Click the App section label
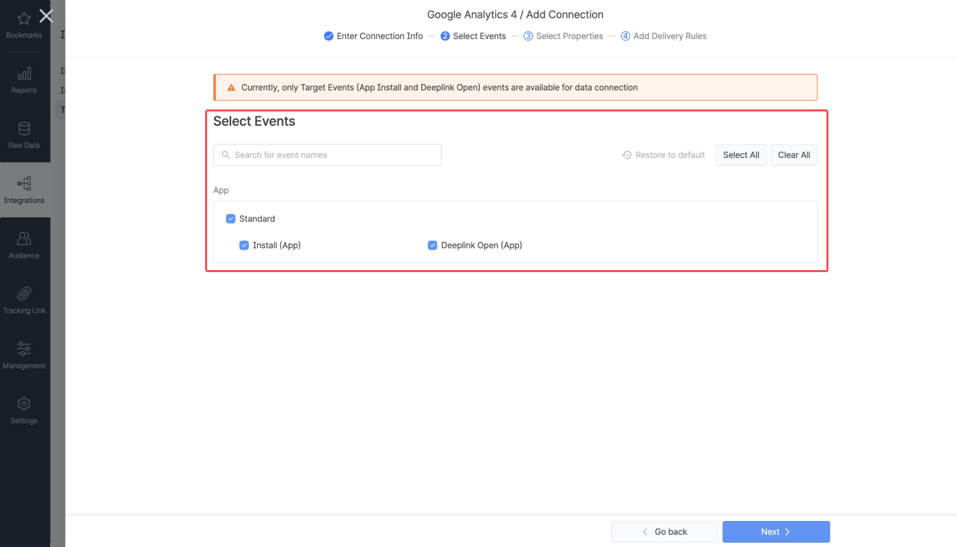Screen dimensions: 957x547 [x=221, y=191]
